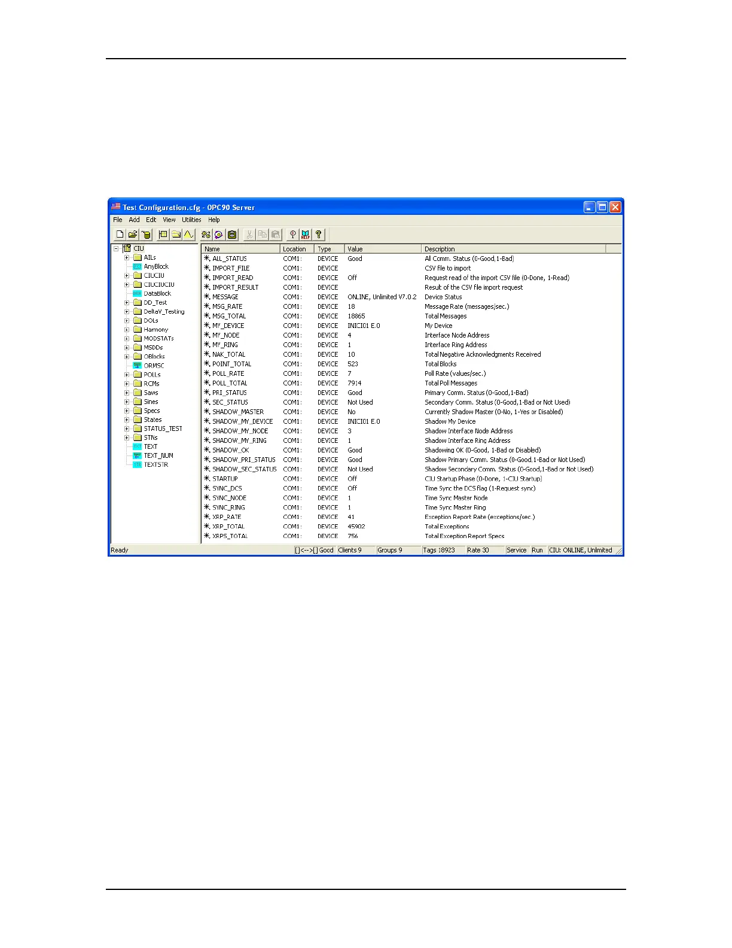Open the Help menu

point(214,220)
